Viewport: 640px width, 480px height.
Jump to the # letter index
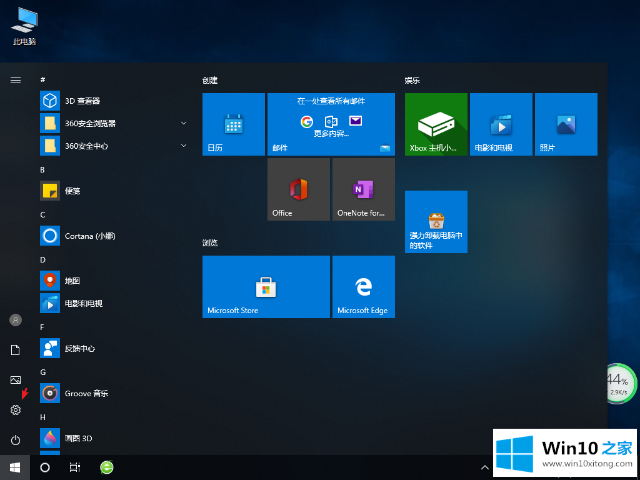43,79
